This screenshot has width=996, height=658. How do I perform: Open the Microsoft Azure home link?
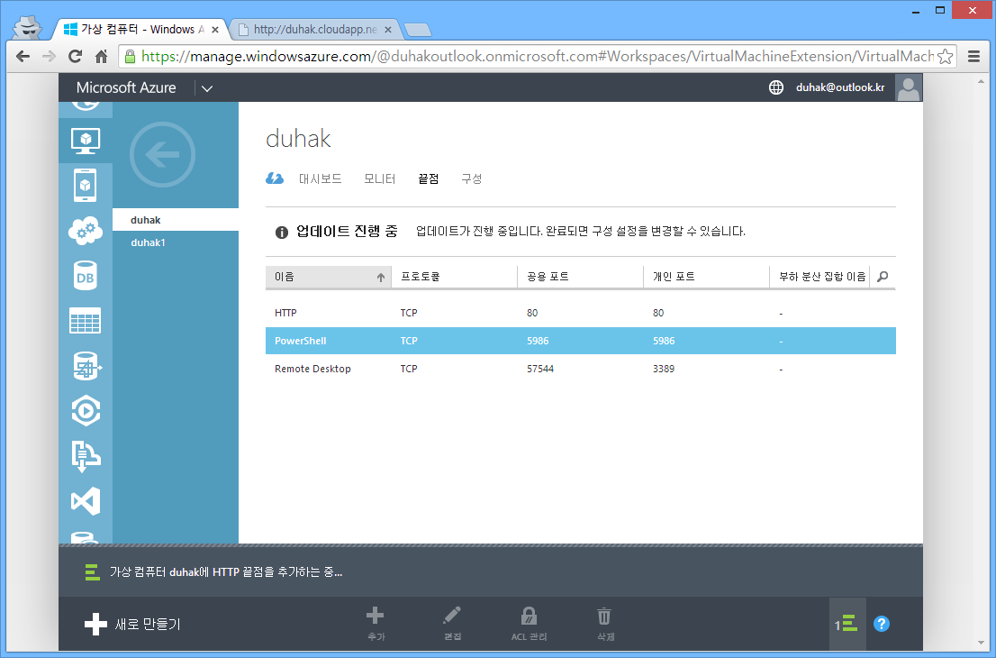coord(126,87)
